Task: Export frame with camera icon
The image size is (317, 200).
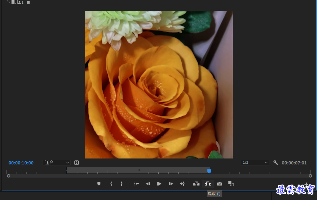Action: point(220,184)
